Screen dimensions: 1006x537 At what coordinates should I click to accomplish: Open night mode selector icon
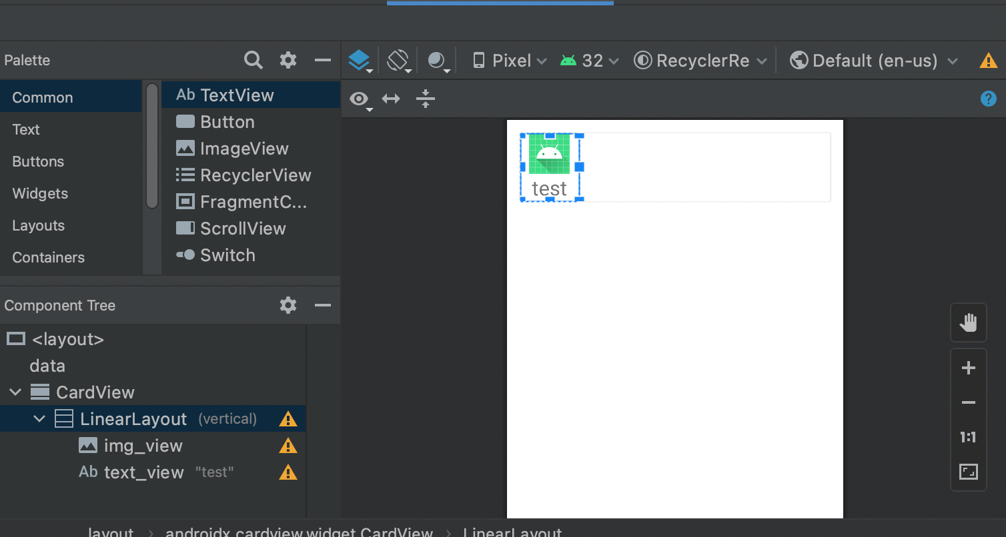[438, 61]
